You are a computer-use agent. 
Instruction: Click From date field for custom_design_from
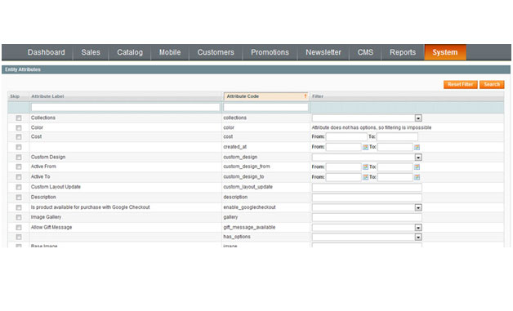tap(344, 167)
